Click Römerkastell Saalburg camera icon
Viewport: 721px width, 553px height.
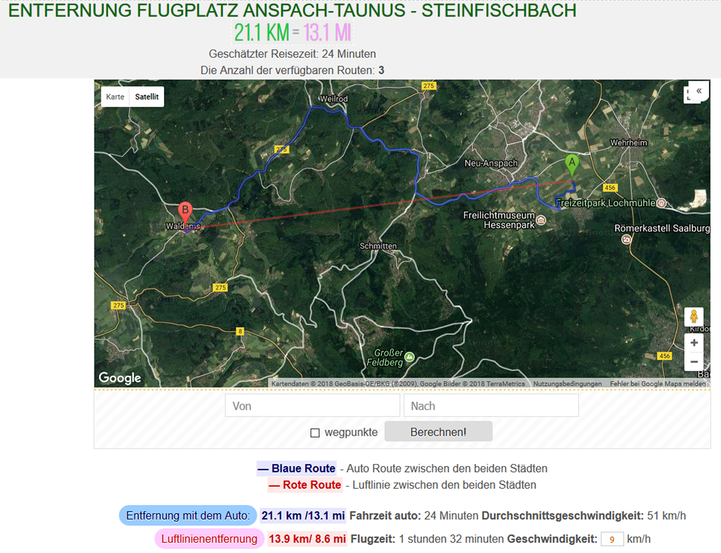tap(626, 239)
